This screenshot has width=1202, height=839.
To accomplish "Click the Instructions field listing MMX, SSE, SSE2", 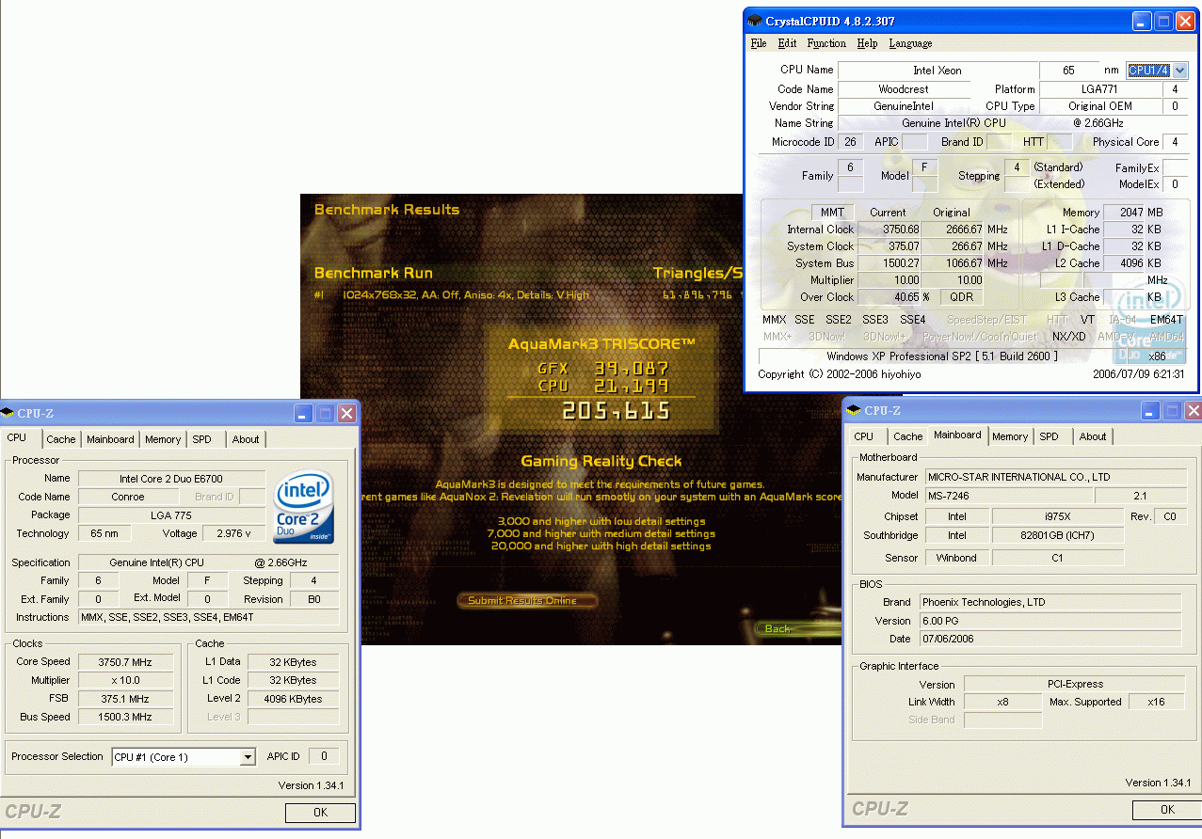I will click(208, 617).
